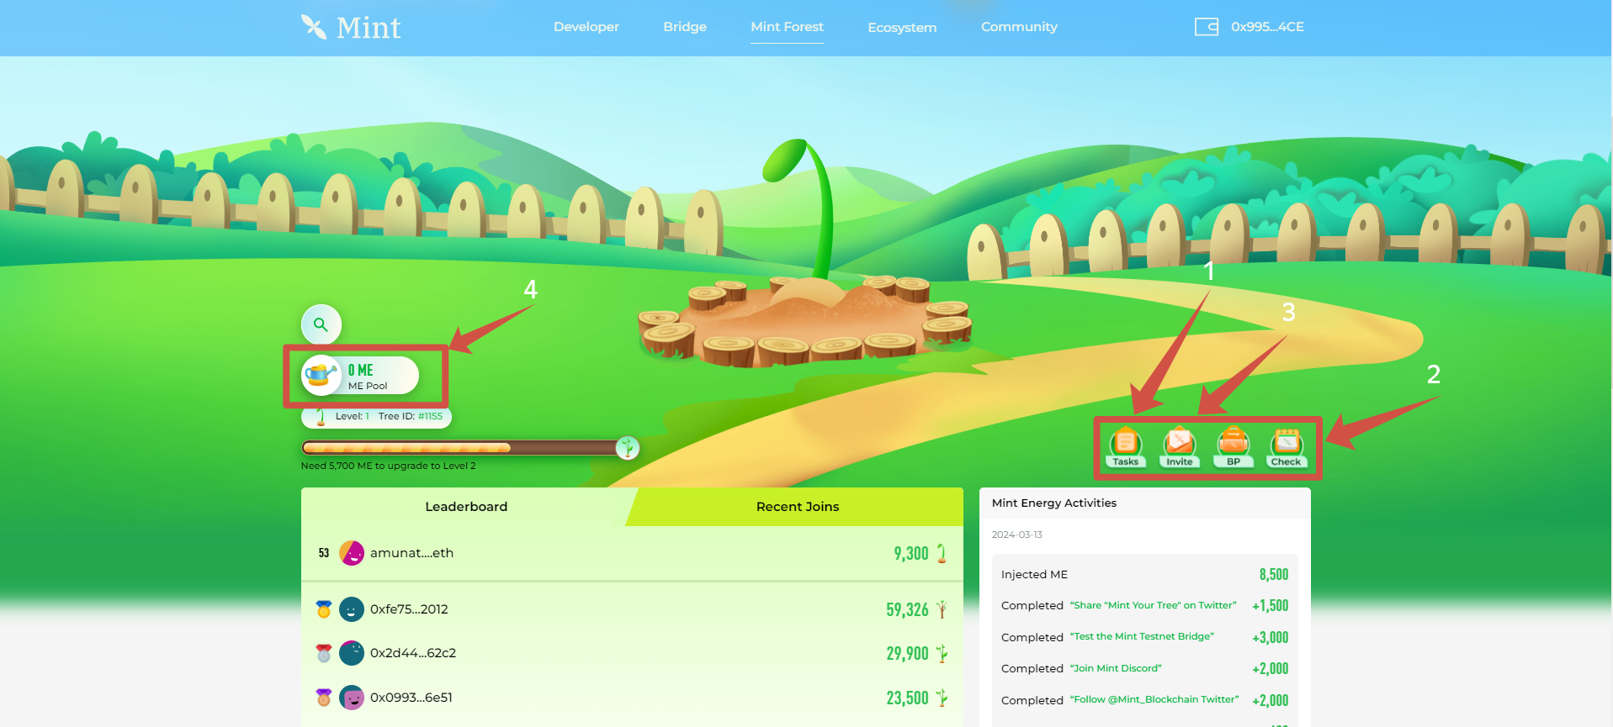The height and width of the screenshot is (727, 1613).
Task: Click the 23,500 score
Action: [x=907, y=698]
